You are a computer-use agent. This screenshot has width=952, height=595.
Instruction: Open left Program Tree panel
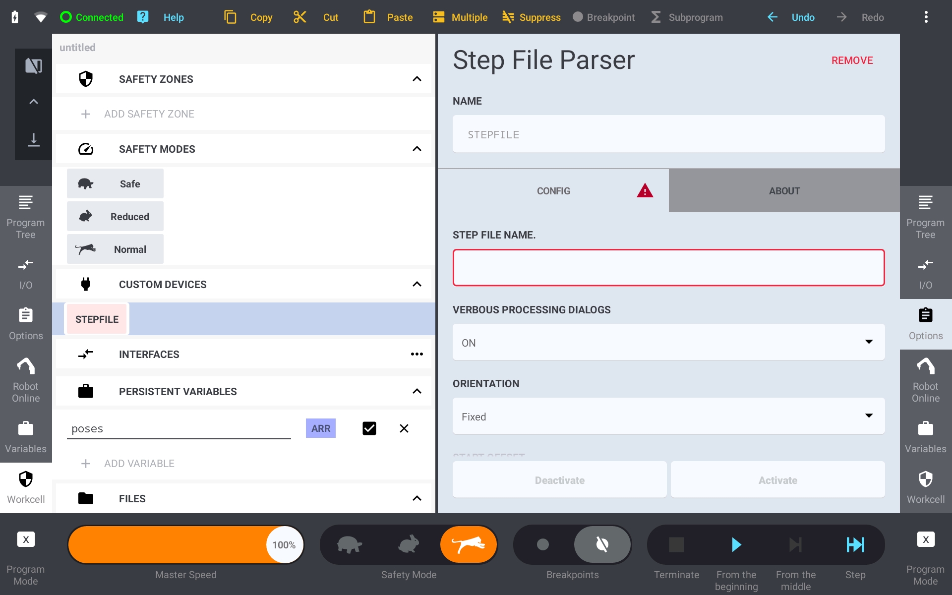[26, 217]
